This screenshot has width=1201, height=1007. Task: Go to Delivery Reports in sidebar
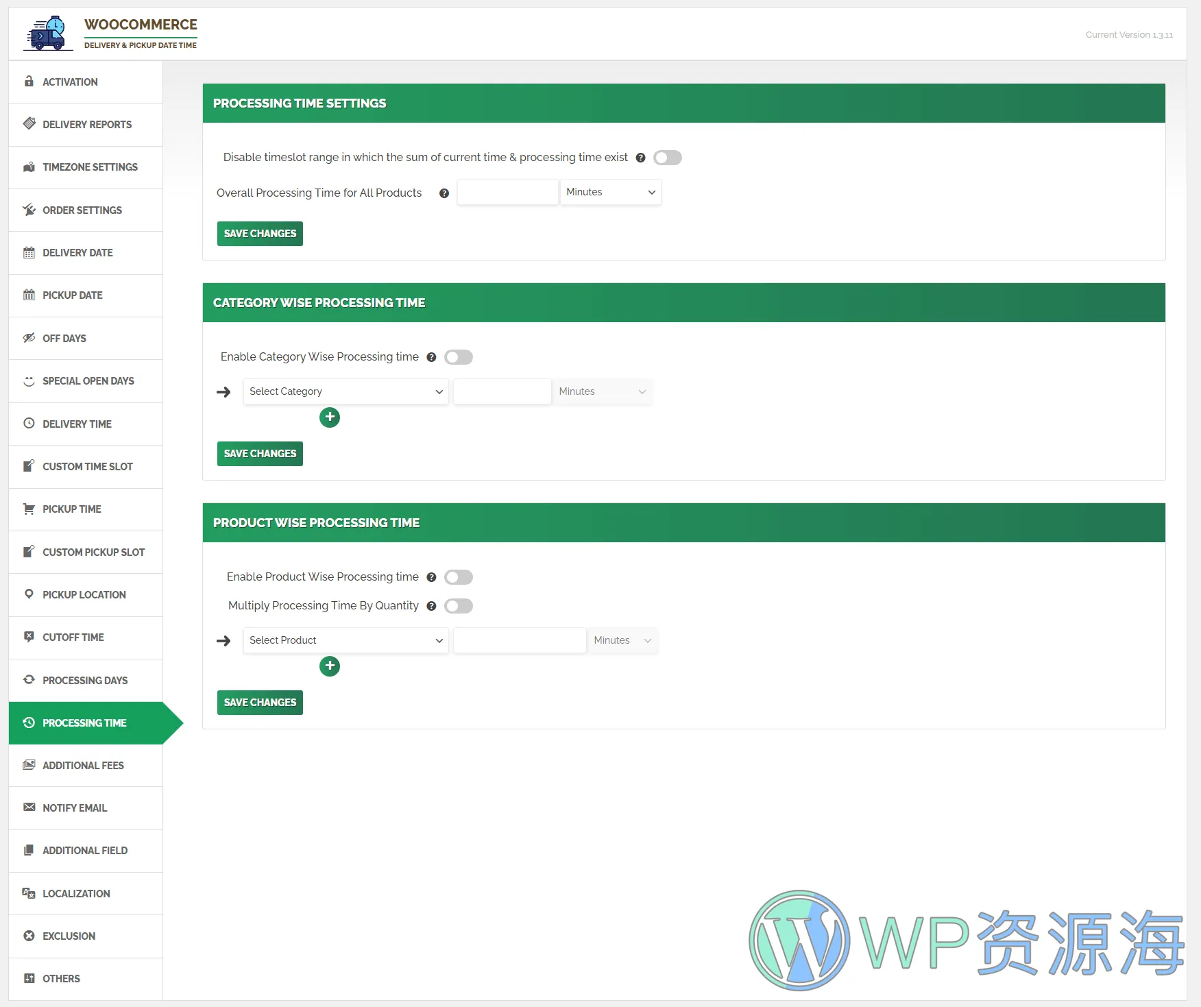click(87, 125)
